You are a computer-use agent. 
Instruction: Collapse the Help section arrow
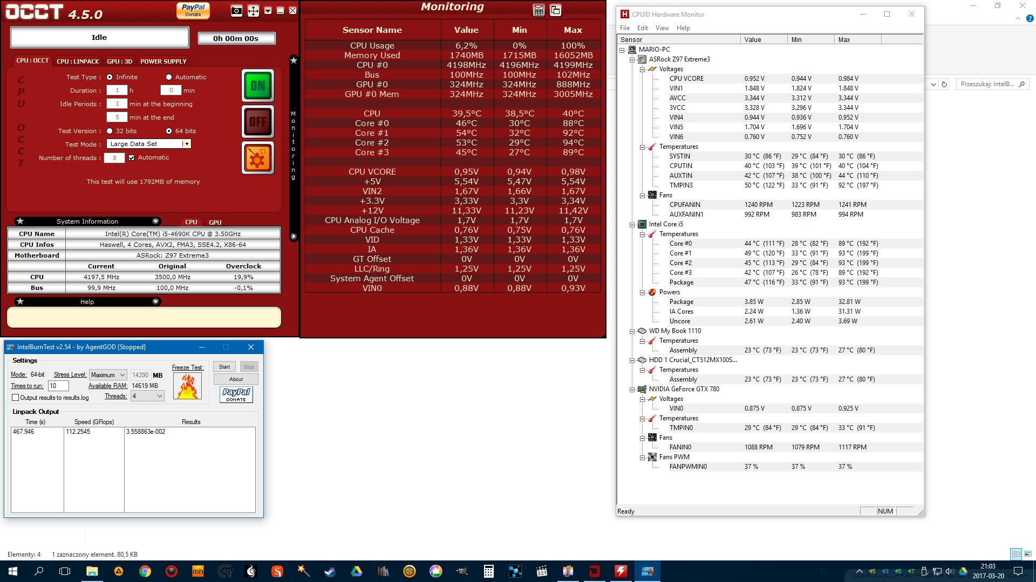coord(155,301)
